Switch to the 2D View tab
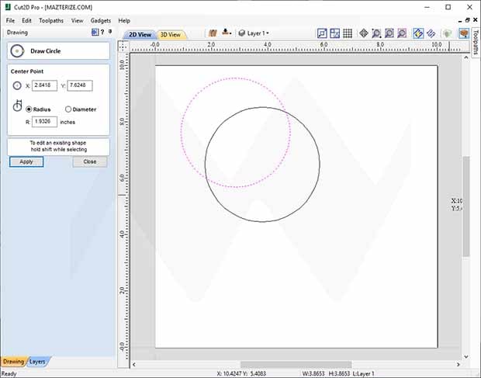 point(140,35)
